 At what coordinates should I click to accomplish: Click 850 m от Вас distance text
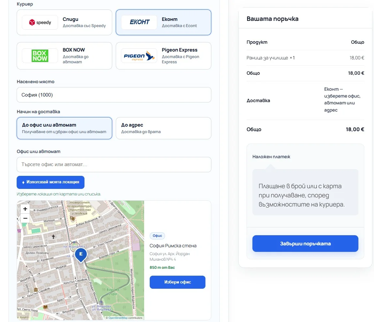tap(162, 268)
